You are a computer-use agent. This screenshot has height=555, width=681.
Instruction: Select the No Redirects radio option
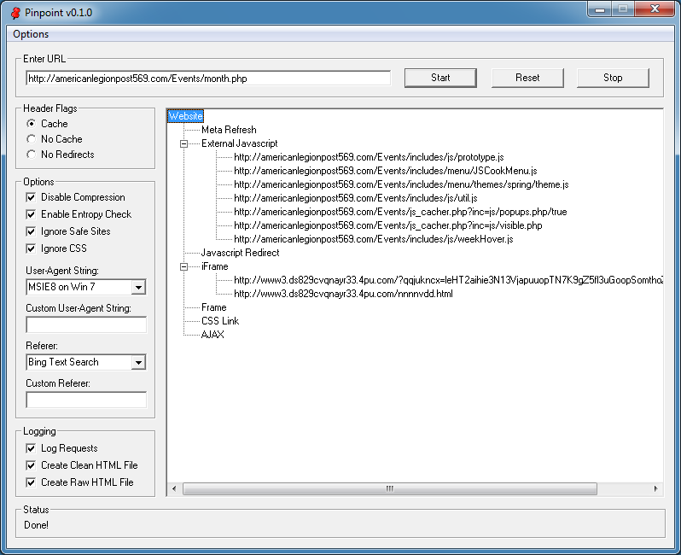click(x=32, y=155)
